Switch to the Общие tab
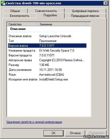 pyautogui.click(x=15, y=11)
